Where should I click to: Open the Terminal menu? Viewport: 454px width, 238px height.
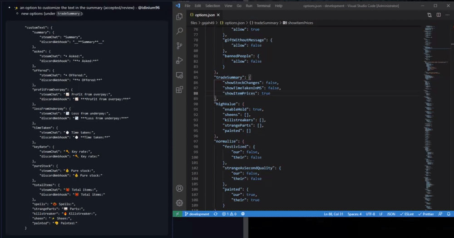click(263, 6)
